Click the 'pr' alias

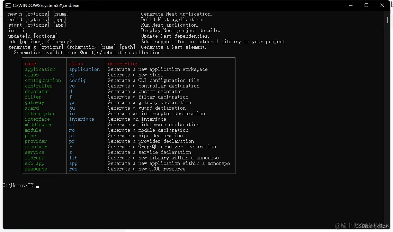point(72,141)
